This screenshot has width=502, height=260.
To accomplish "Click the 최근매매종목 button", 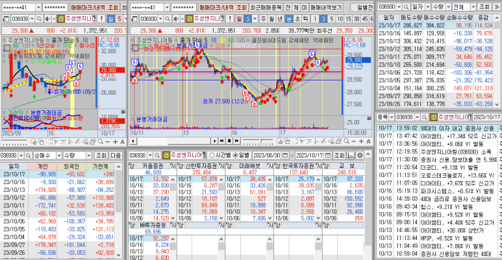I will pos(266,7).
